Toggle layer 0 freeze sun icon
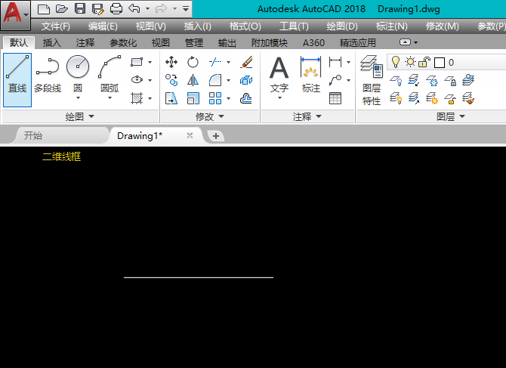The image size is (506, 368). (x=410, y=62)
